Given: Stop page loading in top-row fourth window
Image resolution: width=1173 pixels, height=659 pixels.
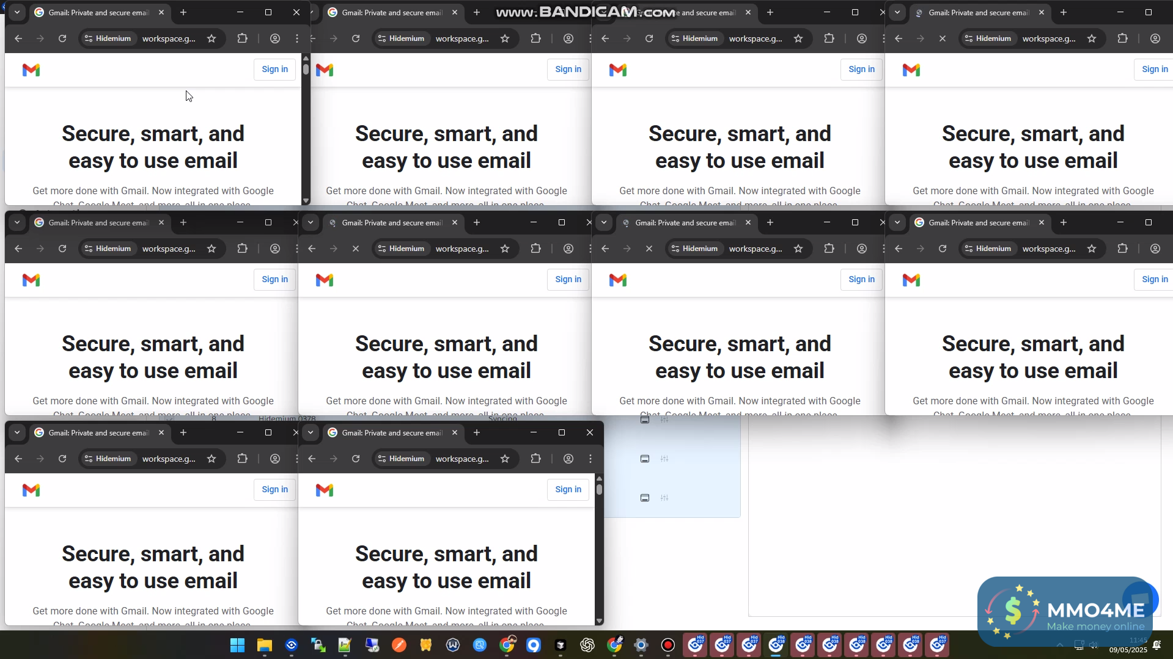Looking at the screenshot, I should pyautogui.click(x=943, y=38).
